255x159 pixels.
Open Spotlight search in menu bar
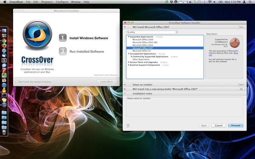tap(250, 2)
